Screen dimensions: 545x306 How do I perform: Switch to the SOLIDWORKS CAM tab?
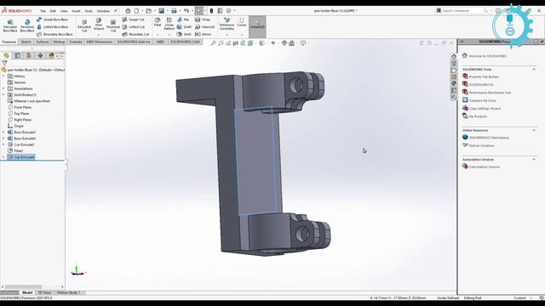185,42
